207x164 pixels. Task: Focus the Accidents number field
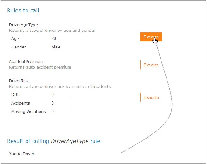(60, 103)
